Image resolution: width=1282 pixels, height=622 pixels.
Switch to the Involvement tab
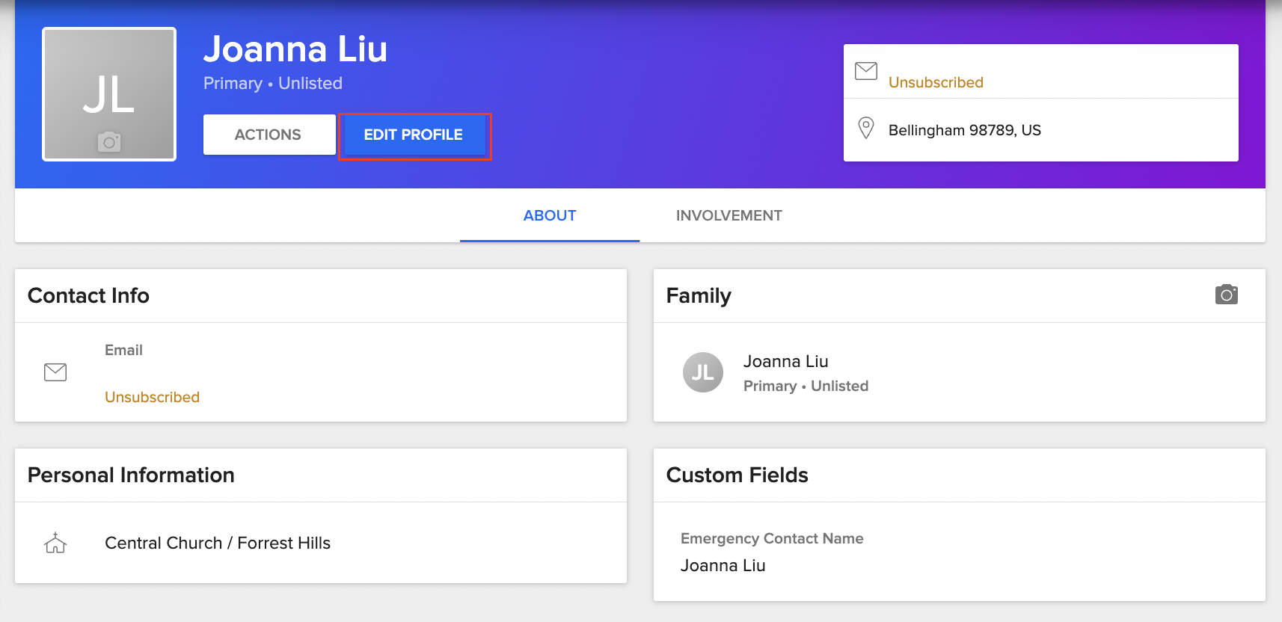pos(729,215)
